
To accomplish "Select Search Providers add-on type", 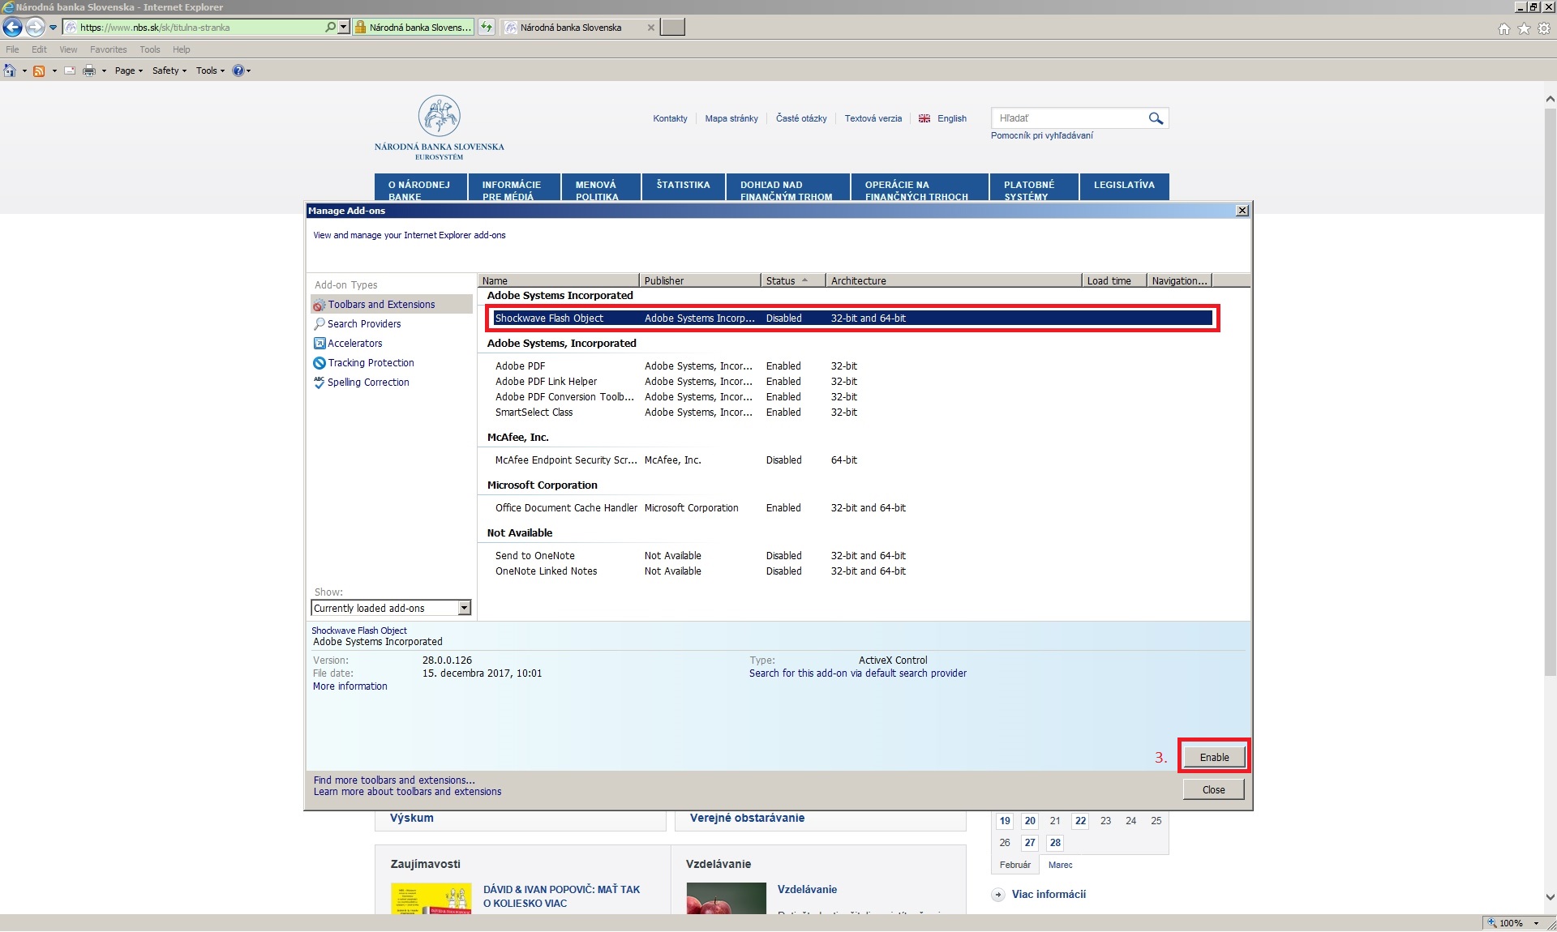I will [x=363, y=323].
